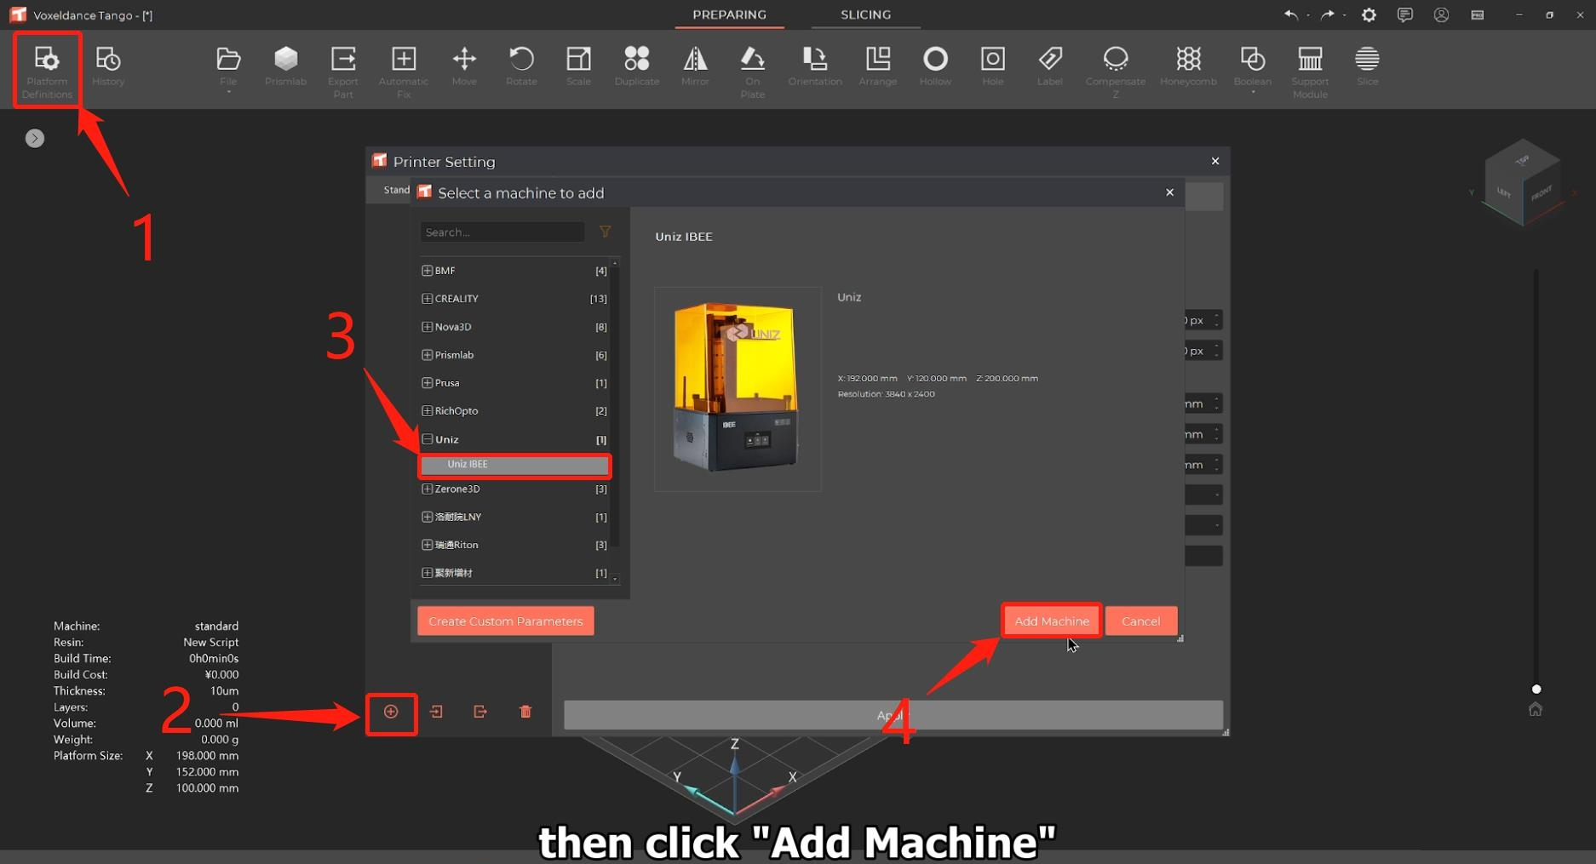The height and width of the screenshot is (864, 1596).
Task: Click the home view icon
Action: point(1536,709)
